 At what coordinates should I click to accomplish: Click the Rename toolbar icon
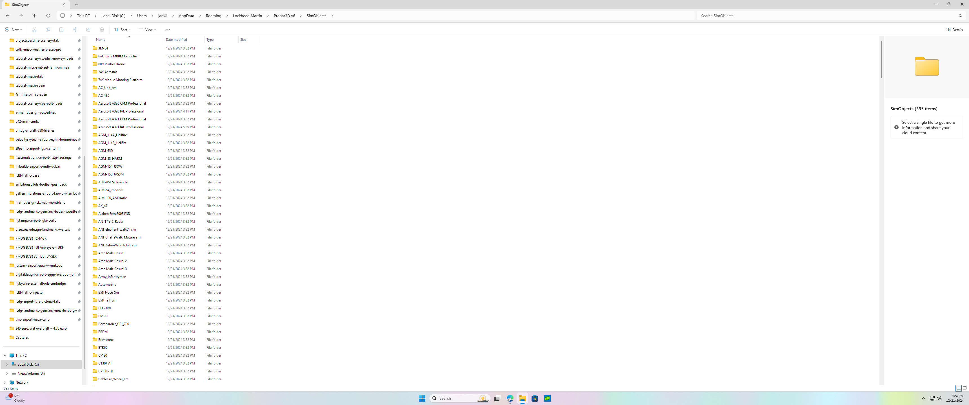coord(75,30)
